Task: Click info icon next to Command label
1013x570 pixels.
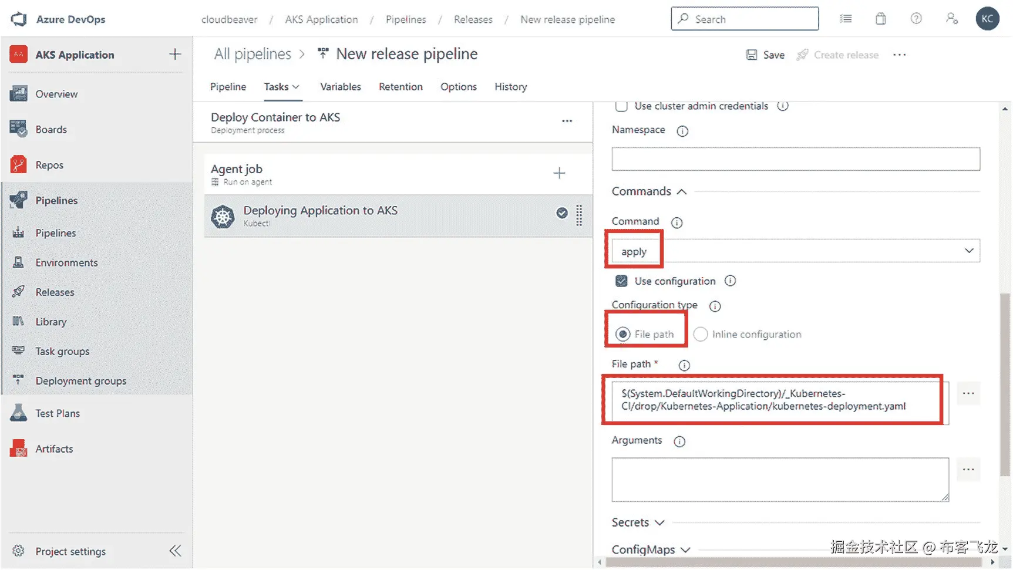Action: point(677,222)
